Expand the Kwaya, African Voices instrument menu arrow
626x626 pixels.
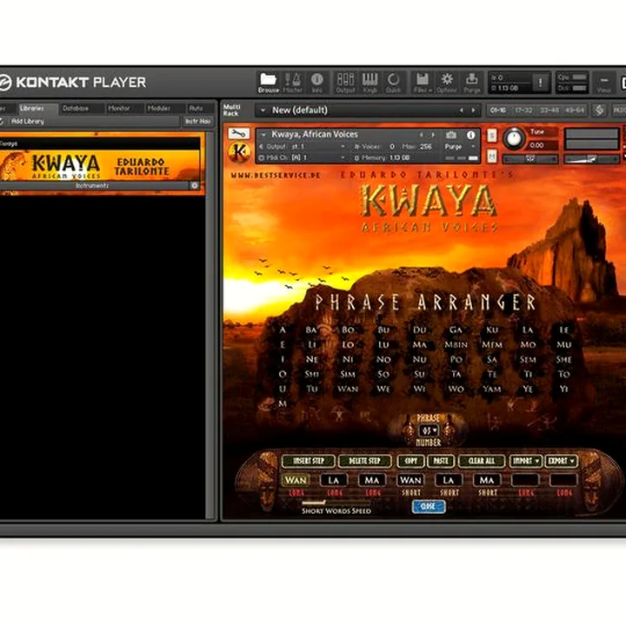pyautogui.click(x=263, y=135)
